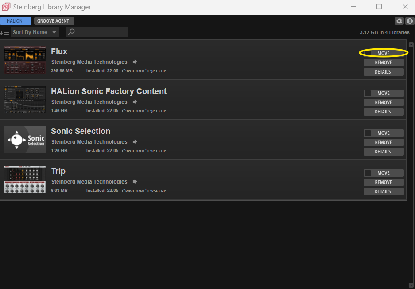Tick the MOVE checkbox for Flux
This screenshot has width=415, height=289.
368,53
